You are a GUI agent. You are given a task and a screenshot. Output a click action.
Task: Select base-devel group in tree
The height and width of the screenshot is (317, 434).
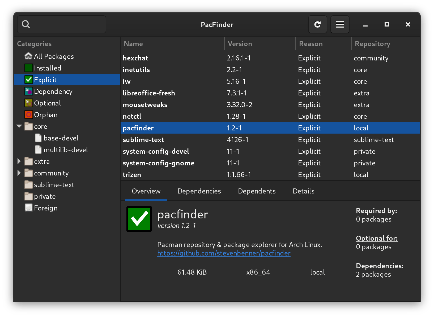[x=61, y=138]
